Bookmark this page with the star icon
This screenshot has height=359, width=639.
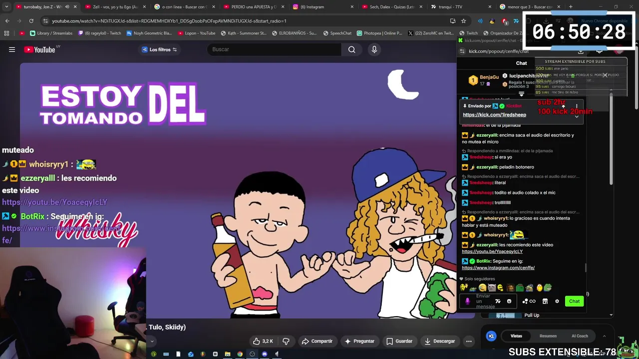click(x=464, y=21)
